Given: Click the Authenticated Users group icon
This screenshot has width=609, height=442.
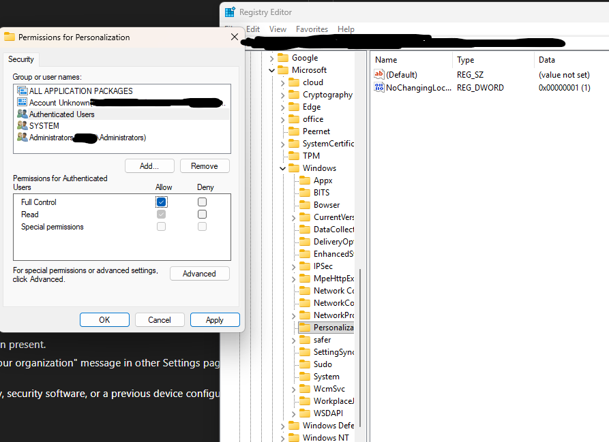Looking at the screenshot, I should click(22, 114).
